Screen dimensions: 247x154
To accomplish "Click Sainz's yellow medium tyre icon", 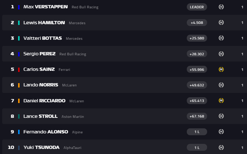I will [221, 69].
